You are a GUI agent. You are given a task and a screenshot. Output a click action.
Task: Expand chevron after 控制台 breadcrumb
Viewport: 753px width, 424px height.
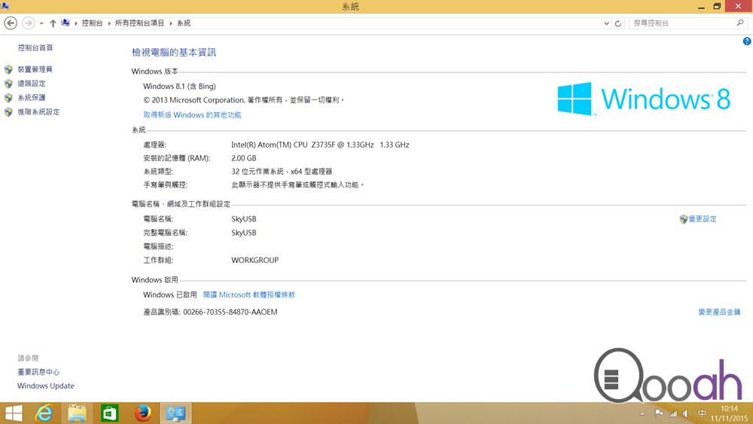109,23
